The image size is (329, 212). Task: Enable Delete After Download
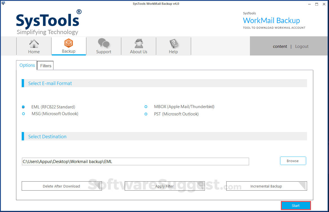(62, 186)
